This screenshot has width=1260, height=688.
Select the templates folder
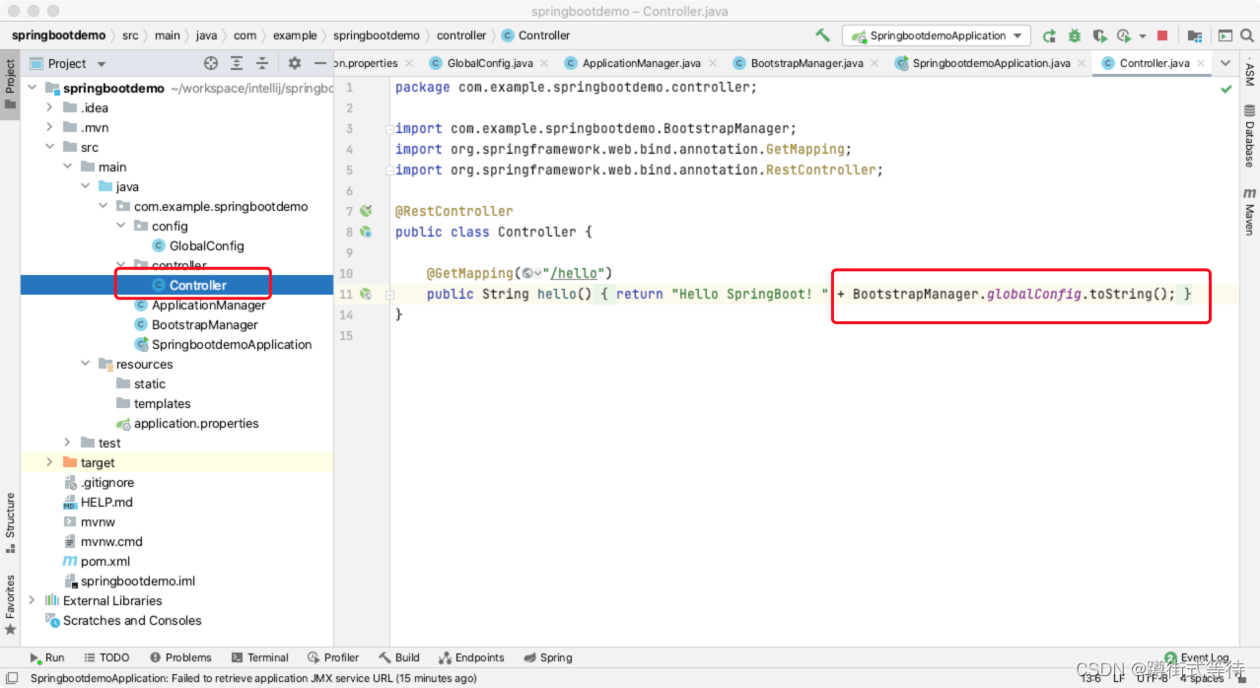(x=163, y=403)
